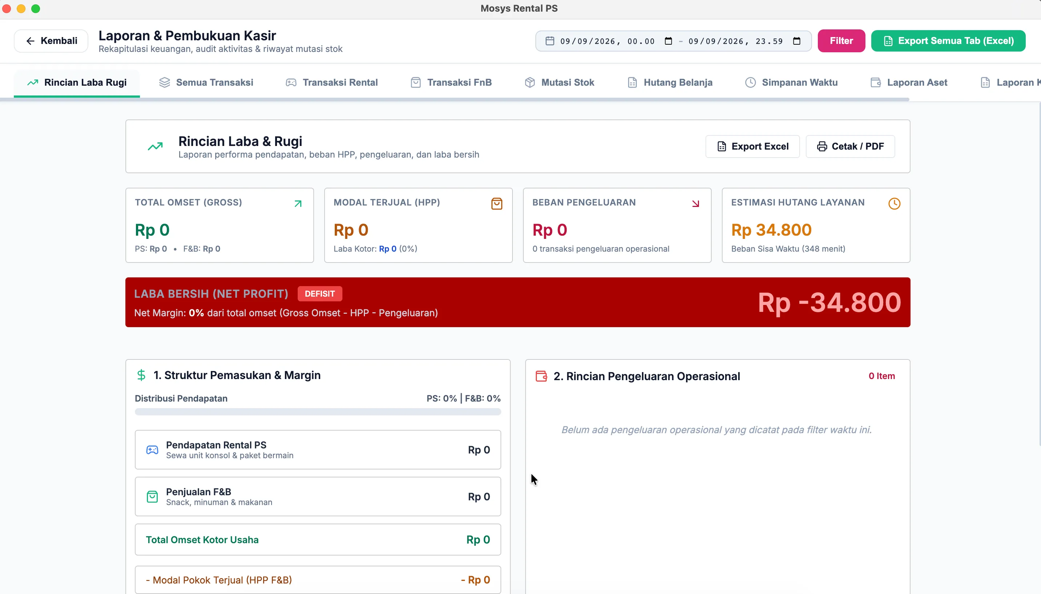Export all tabs to Excel
Image resolution: width=1041 pixels, height=594 pixels.
pyautogui.click(x=948, y=41)
